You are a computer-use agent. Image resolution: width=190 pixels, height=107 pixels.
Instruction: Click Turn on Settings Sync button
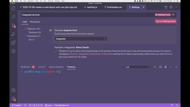click(x=166, y=21)
